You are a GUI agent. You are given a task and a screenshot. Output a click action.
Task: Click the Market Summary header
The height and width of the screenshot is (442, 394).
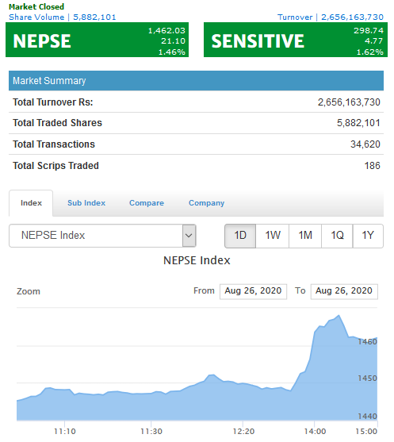pyautogui.click(x=196, y=81)
